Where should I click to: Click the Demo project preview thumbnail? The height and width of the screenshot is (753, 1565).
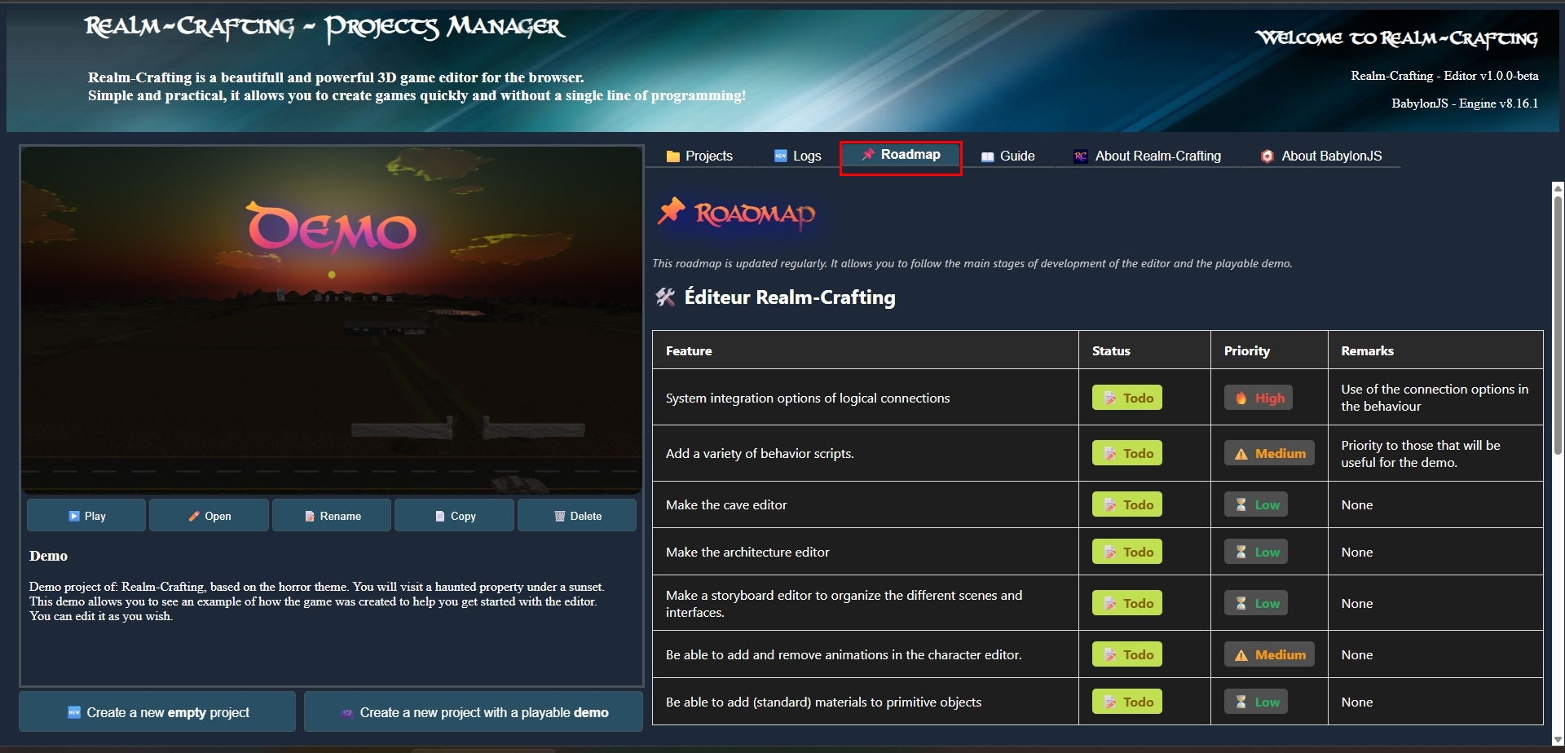[x=332, y=320]
